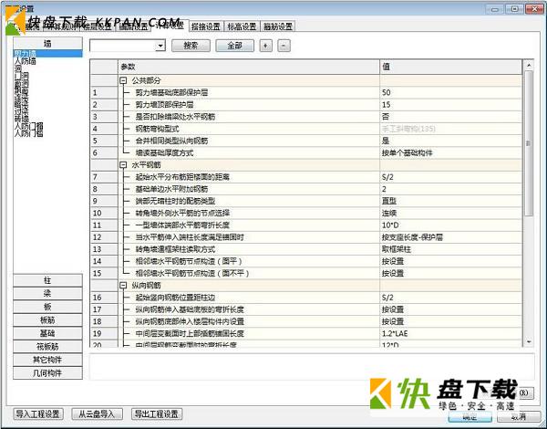Click the 导出工程设置 button

pyautogui.click(x=157, y=414)
